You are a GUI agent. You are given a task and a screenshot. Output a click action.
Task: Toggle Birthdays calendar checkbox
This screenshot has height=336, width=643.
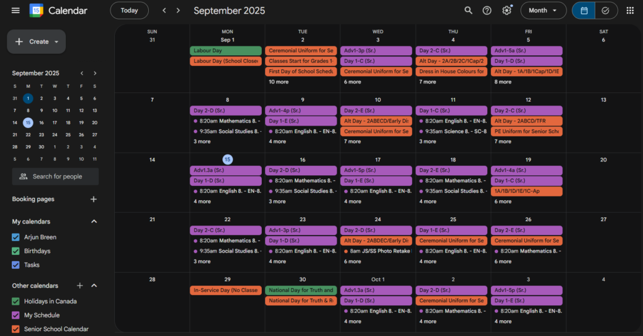pos(16,251)
